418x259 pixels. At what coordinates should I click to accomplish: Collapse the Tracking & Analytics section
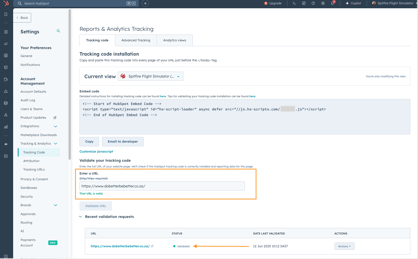(56, 144)
